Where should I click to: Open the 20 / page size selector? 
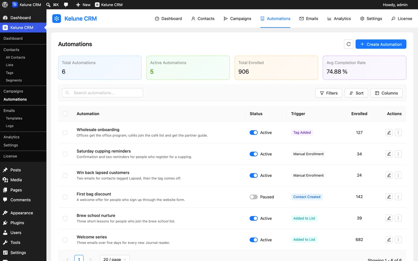tap(115, 259)
